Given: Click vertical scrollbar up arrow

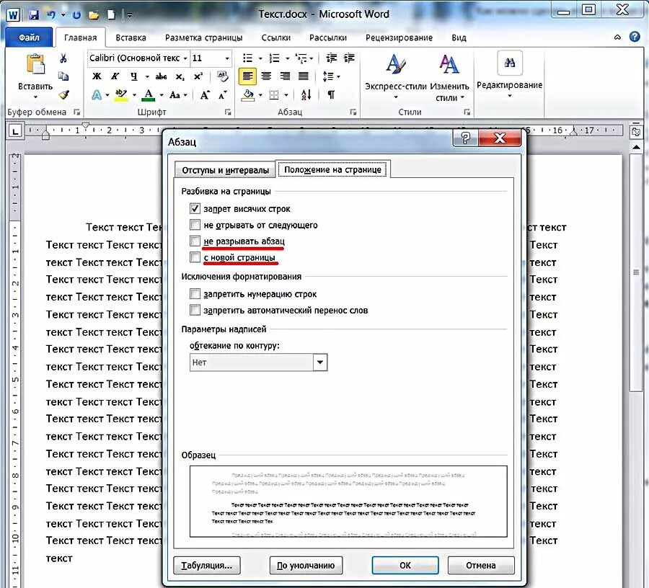Looking at the screenshot, I should tap(636, 147).
